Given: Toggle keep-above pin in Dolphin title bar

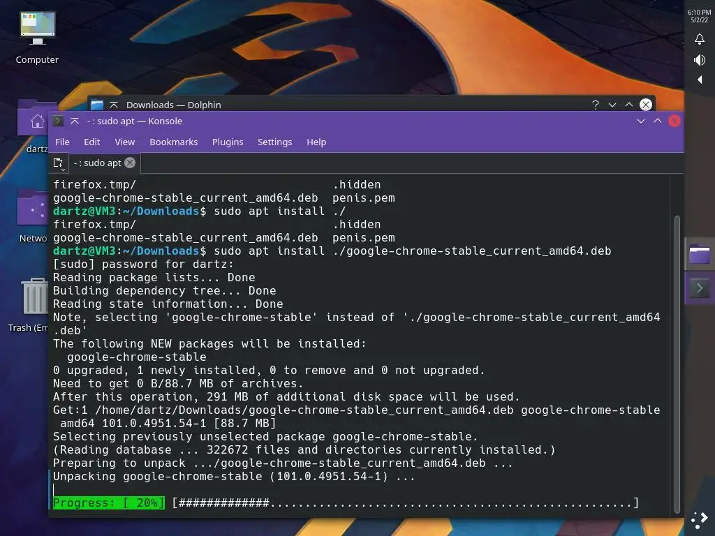Looking at the screenshot, I should [x=114, y=105].
